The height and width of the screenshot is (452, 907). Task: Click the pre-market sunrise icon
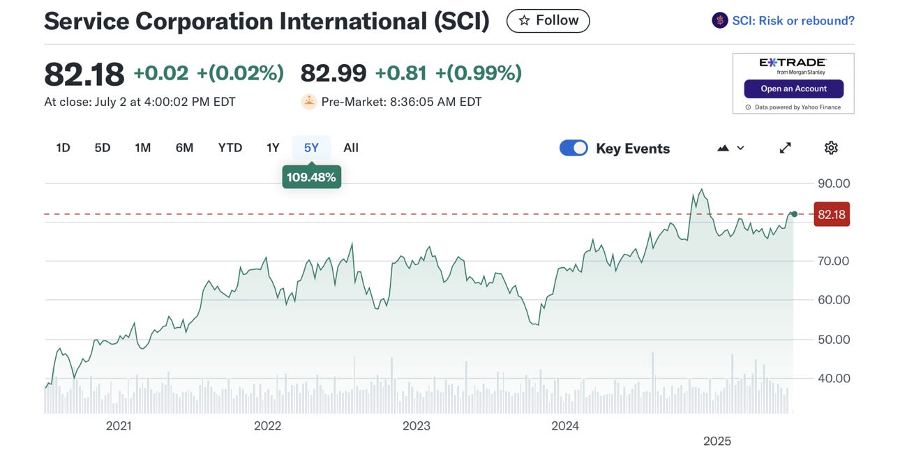click(x=309, y=102)
